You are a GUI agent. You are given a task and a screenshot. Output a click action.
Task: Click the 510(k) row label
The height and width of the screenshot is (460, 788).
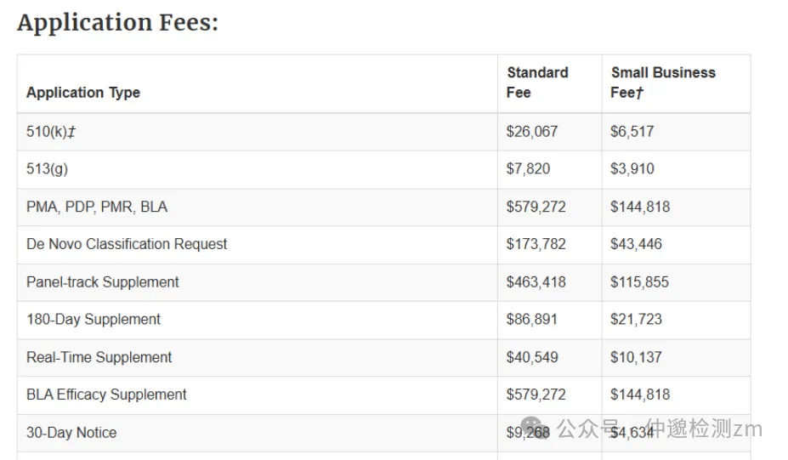point(51,132)
